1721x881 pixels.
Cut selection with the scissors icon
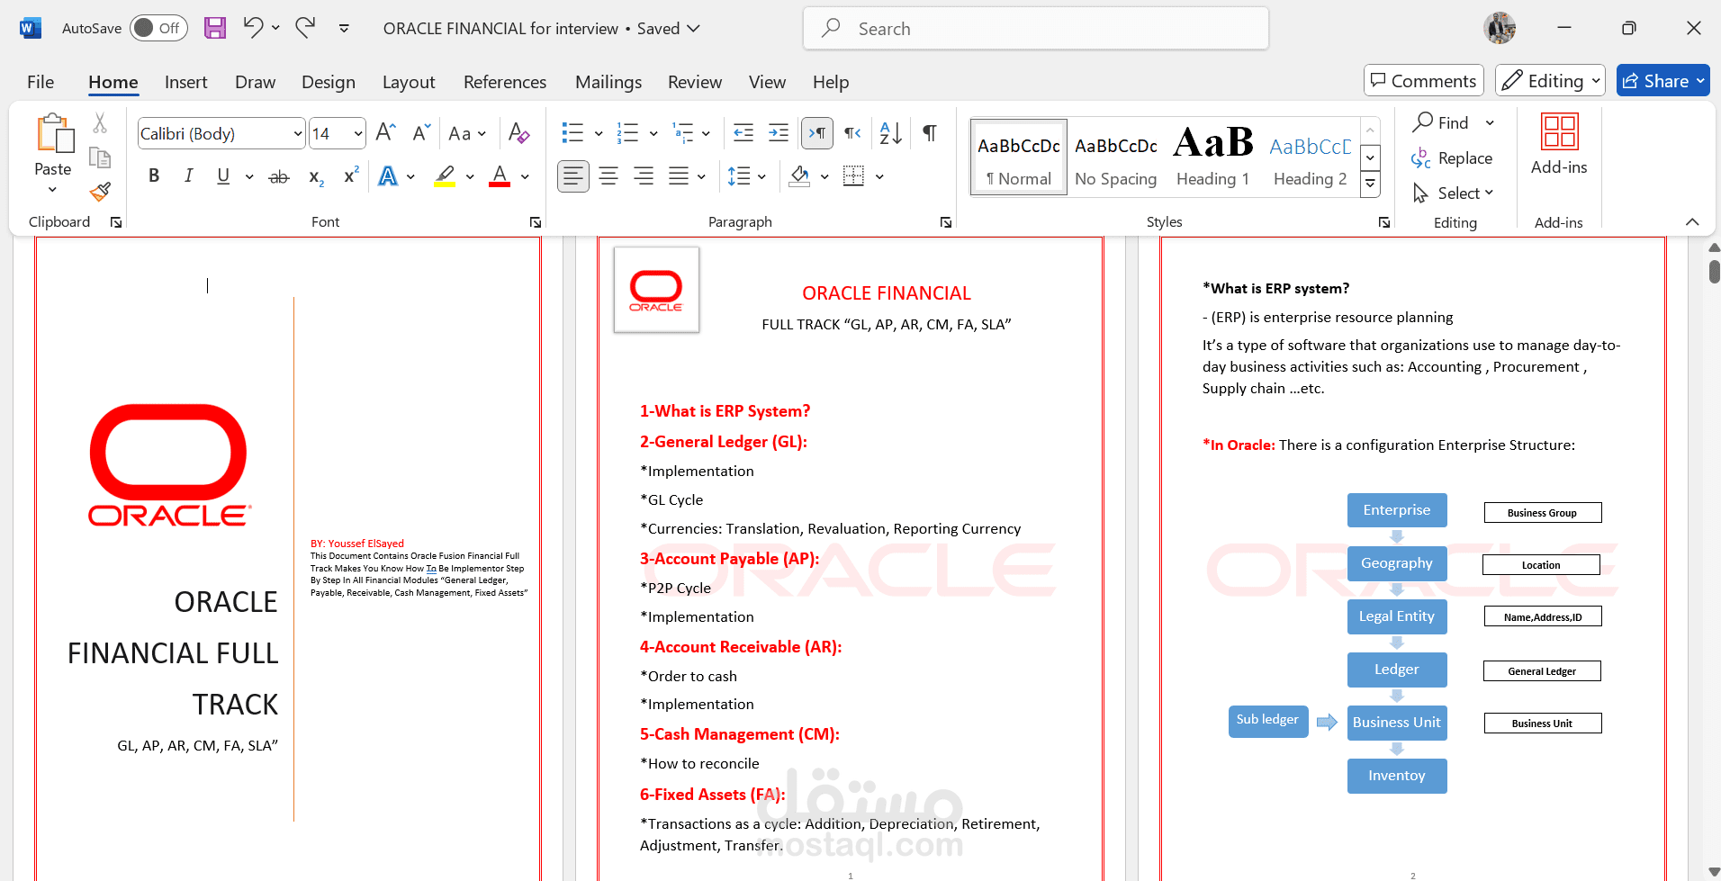point(100,122)
